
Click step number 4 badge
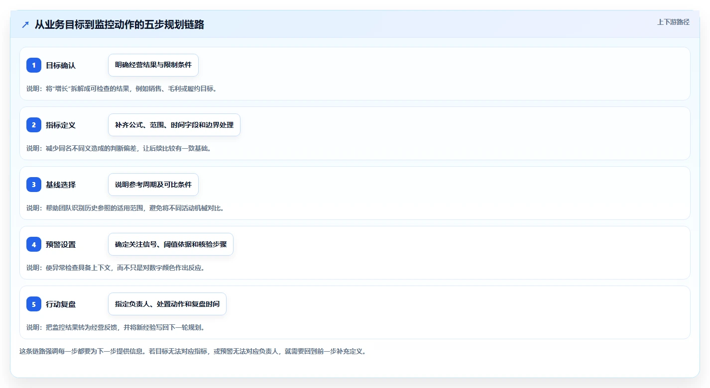click(x=34, y=244)
